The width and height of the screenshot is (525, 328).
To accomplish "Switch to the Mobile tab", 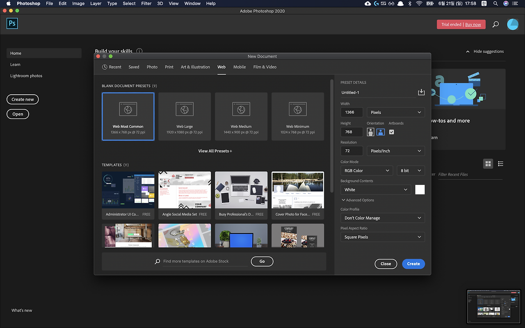I will 240,67.
